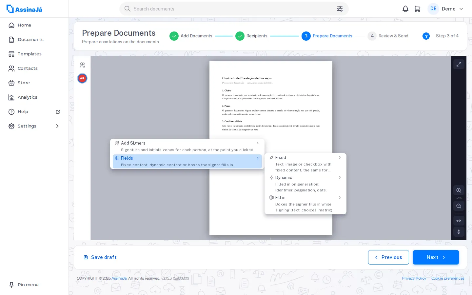Click the Pin menu pin icon
This screenshot has width=472, height=295.
coord(11,285)
